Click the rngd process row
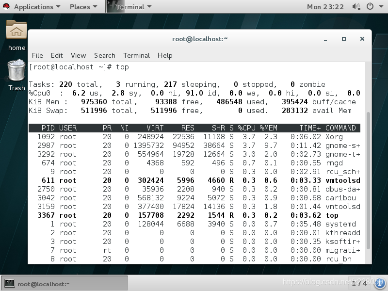The height and width of the screenshot is (291, 388). pyautogui.click(x=194, y=163)
